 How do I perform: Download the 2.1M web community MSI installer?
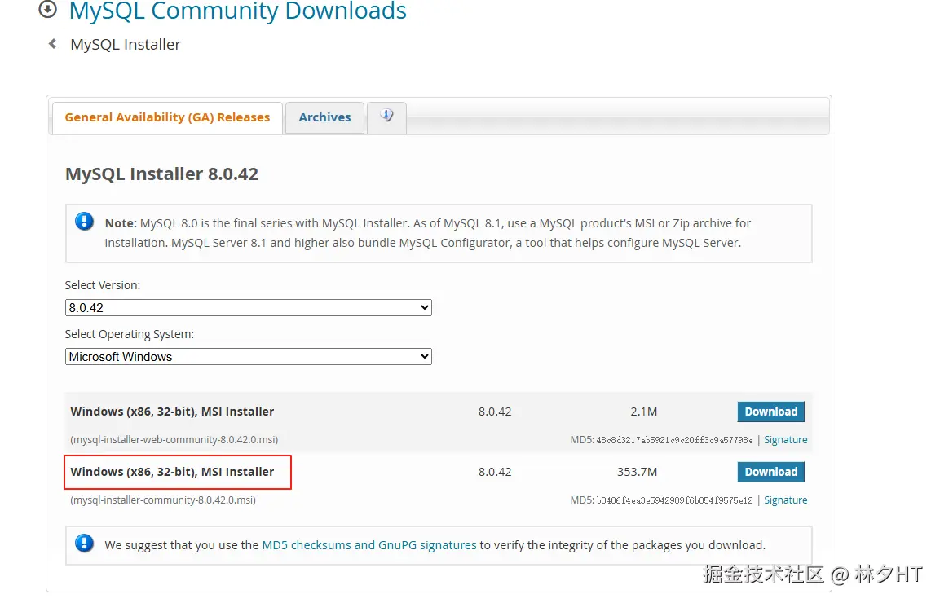pyautogui.click(x=771, y=412)
